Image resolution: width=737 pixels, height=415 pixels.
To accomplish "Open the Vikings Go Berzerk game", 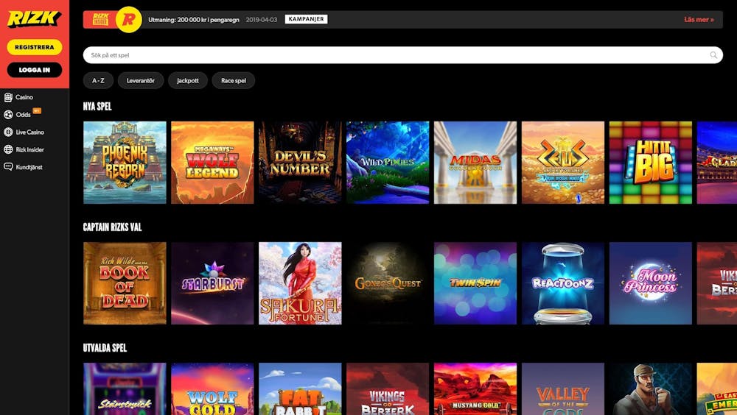I will click(x=388, y=389).
